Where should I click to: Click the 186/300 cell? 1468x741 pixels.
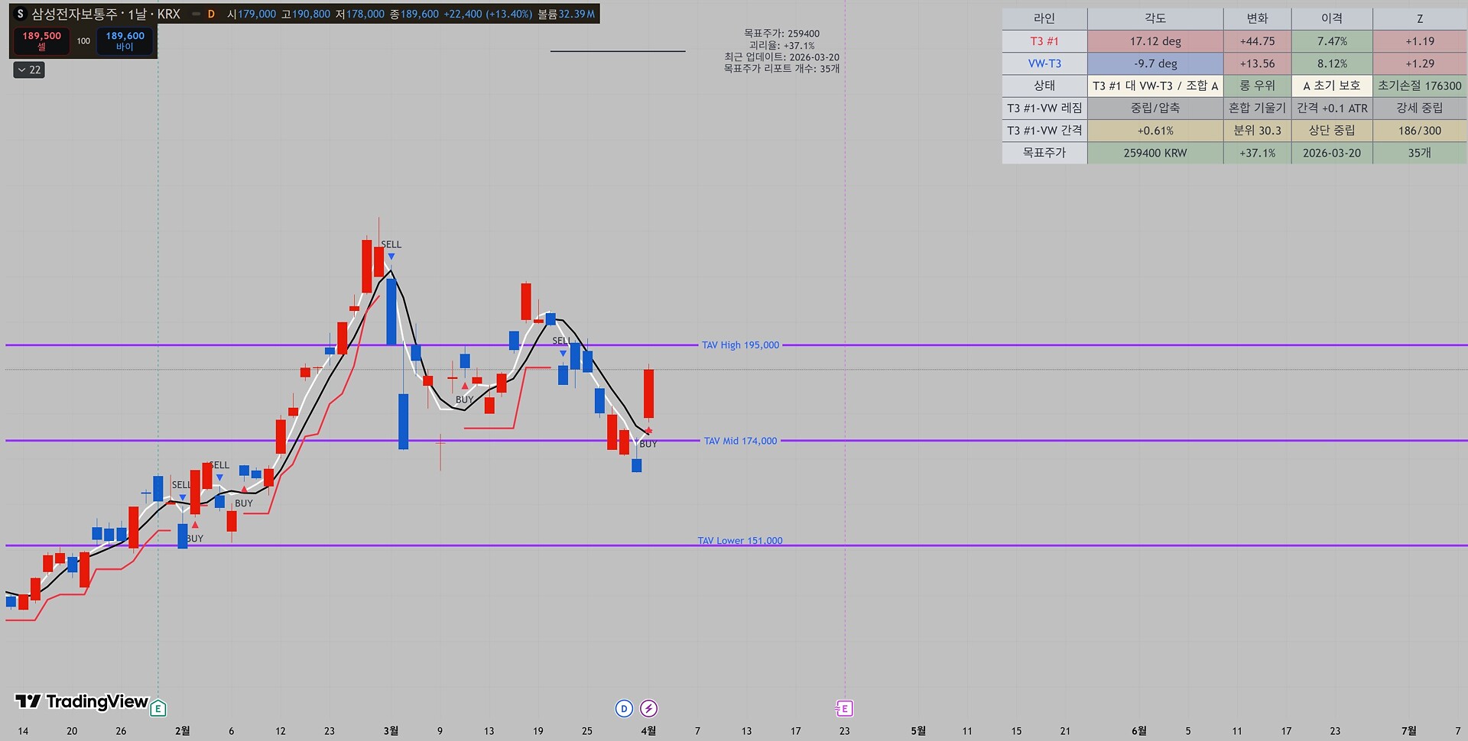click(1420, 131)
